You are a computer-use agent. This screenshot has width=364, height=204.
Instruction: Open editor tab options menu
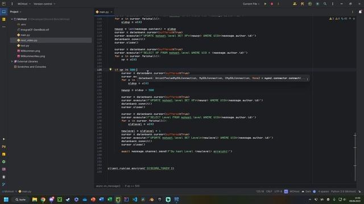[353, 12]
